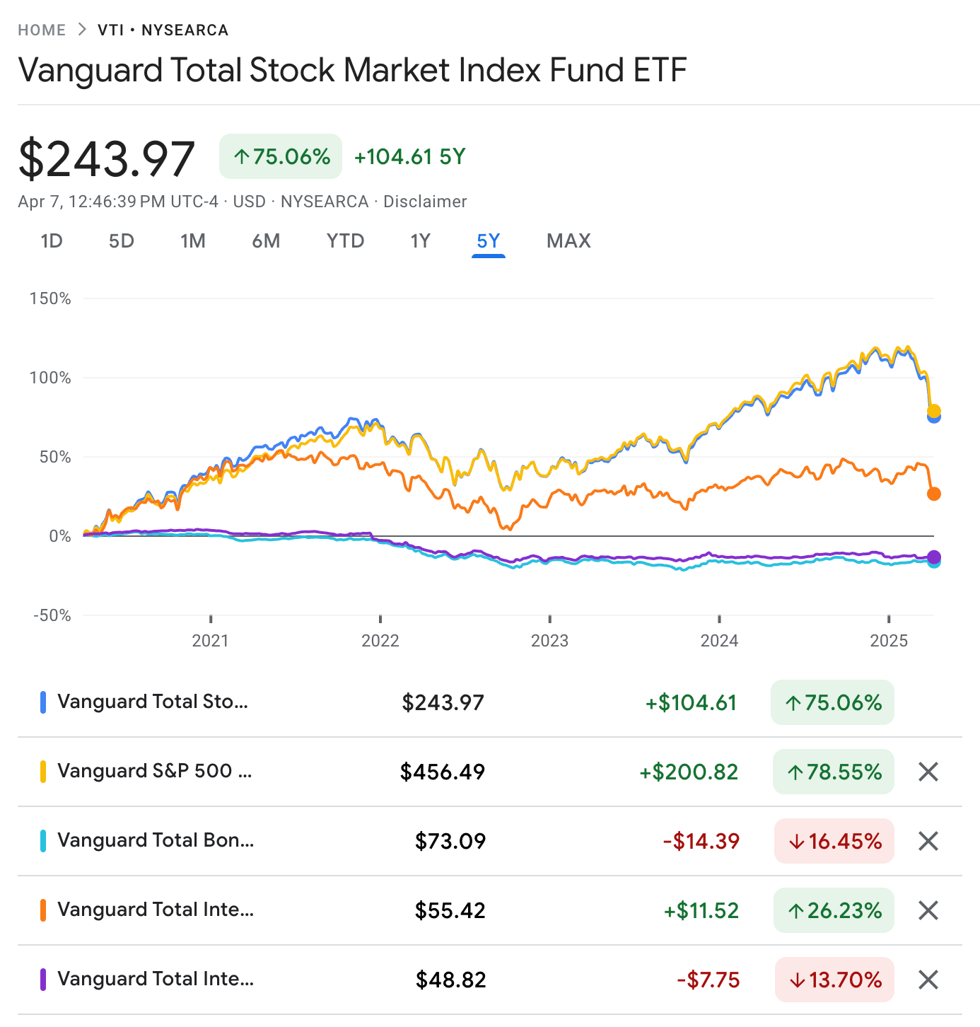The width and height of the screenshot is (980, 1027).
Task: Show the MAX time range
Action: [568, 241]
